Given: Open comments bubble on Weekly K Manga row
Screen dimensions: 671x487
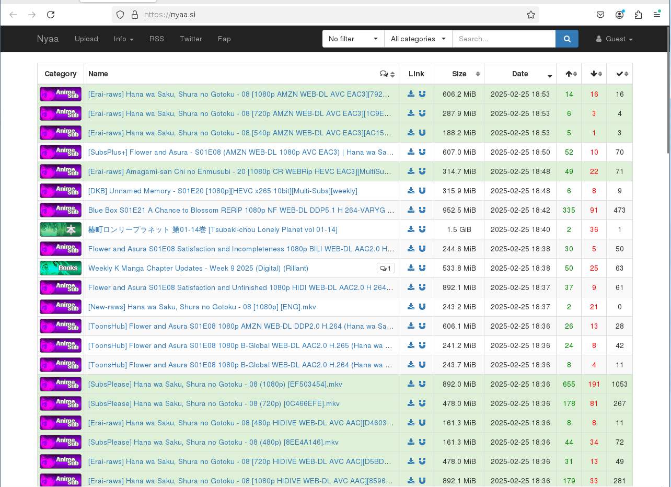Looking at the screenshot, I should [385, 268].
